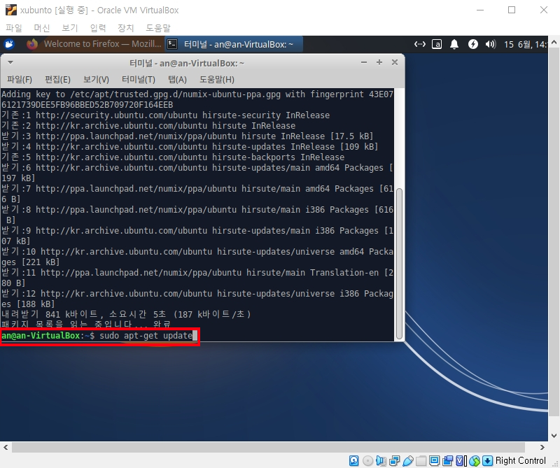This screenshot has height=468, width=560.
Task: Open the keyboard input method indicator
Action: (436, 44)
